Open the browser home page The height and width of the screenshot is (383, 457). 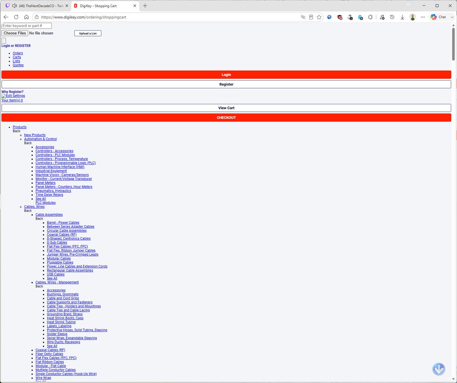[26, 17]
